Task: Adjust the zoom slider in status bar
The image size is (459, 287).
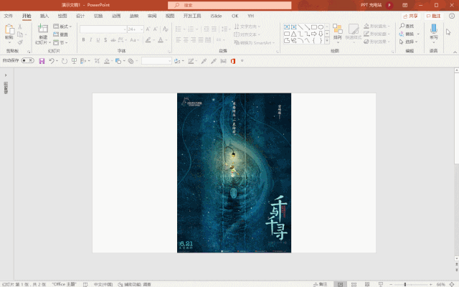Action: pyautogui.click(x=405, y=284)
